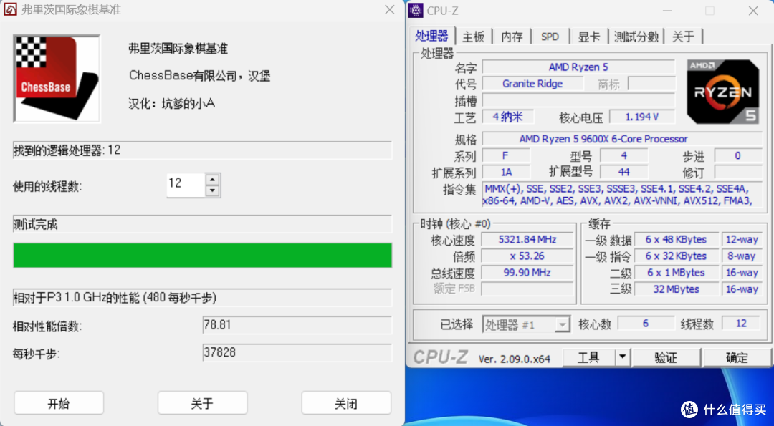774x426 pixels.
Task: Click the bus speed value 99.90 MHz
Action: [527, 273]
